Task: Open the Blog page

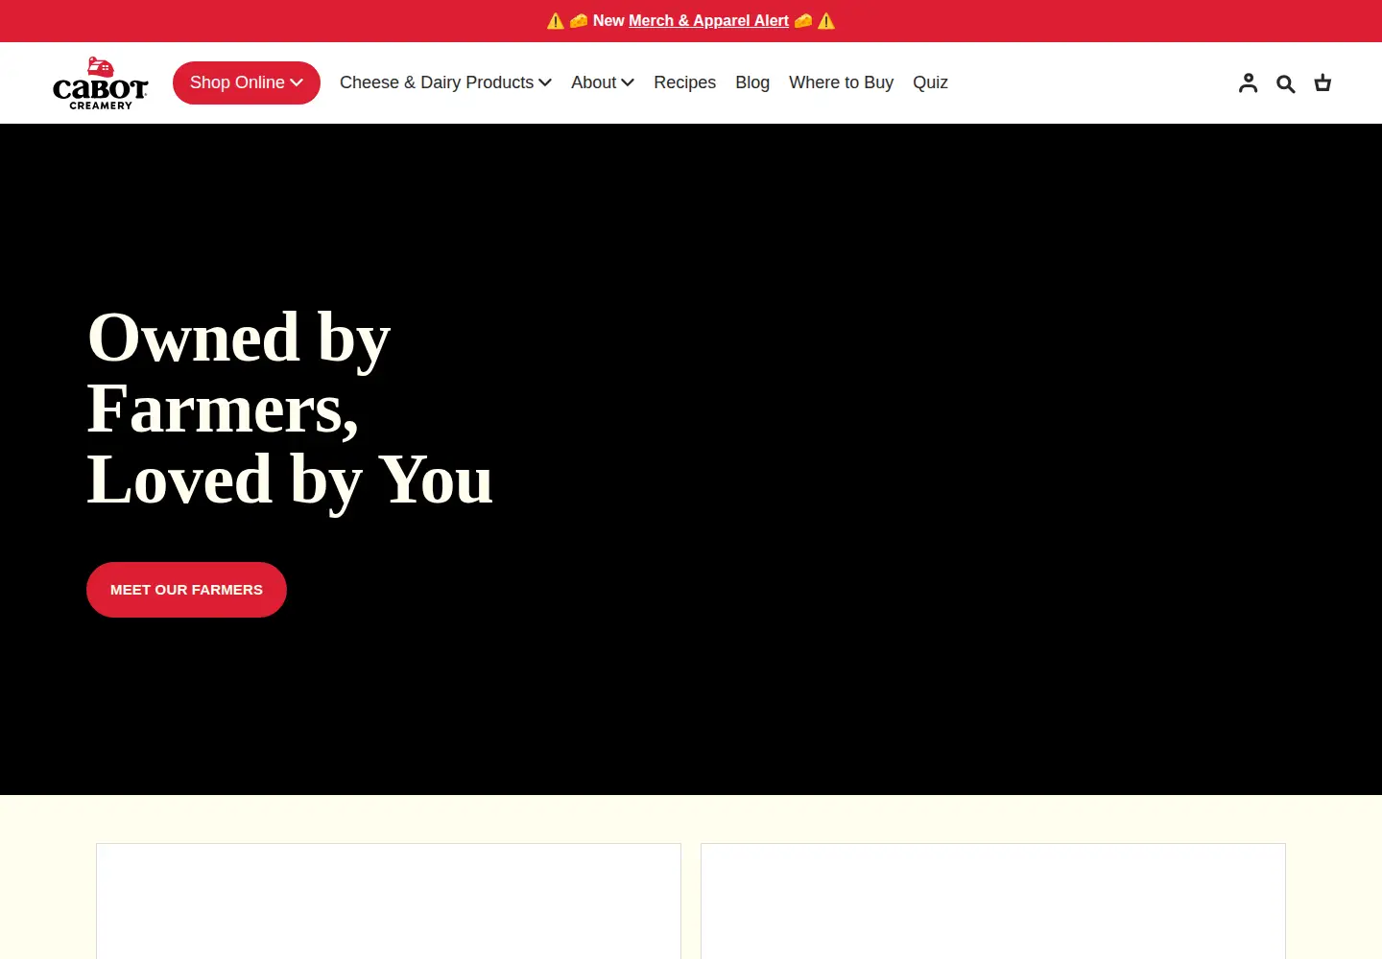Action: 752,82
